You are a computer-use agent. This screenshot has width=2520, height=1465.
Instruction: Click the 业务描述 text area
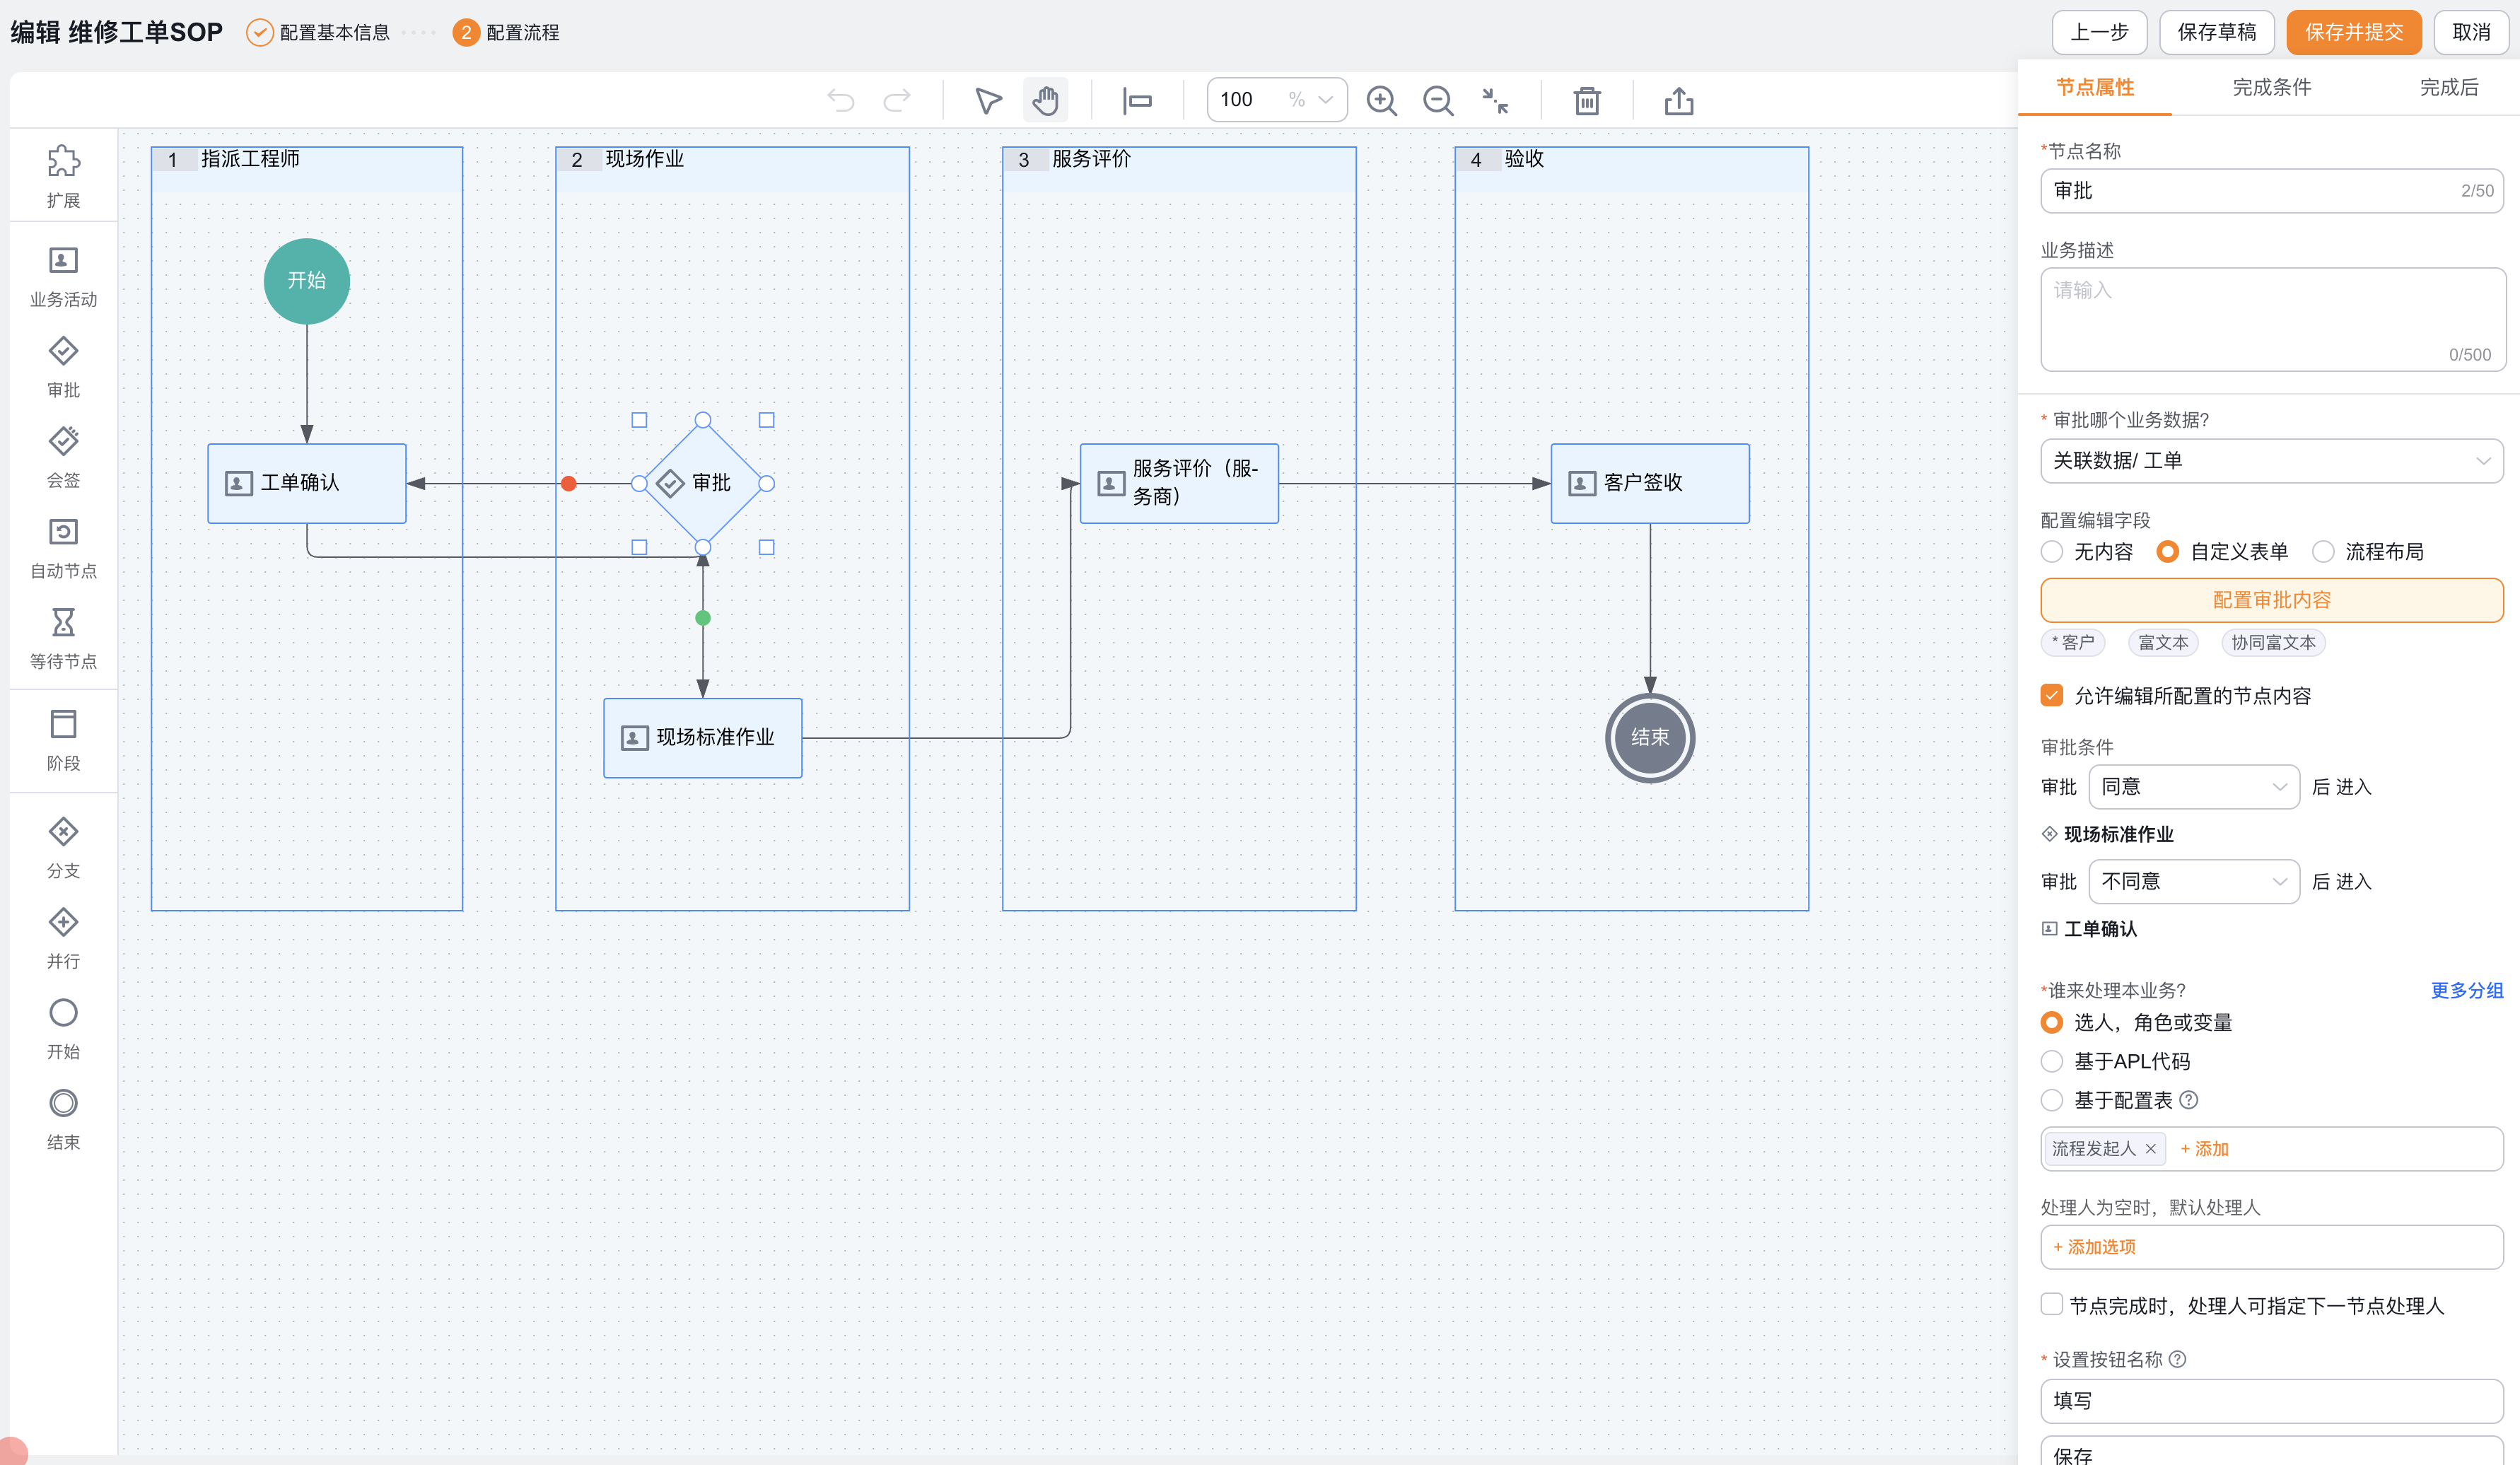(2271, 319)
